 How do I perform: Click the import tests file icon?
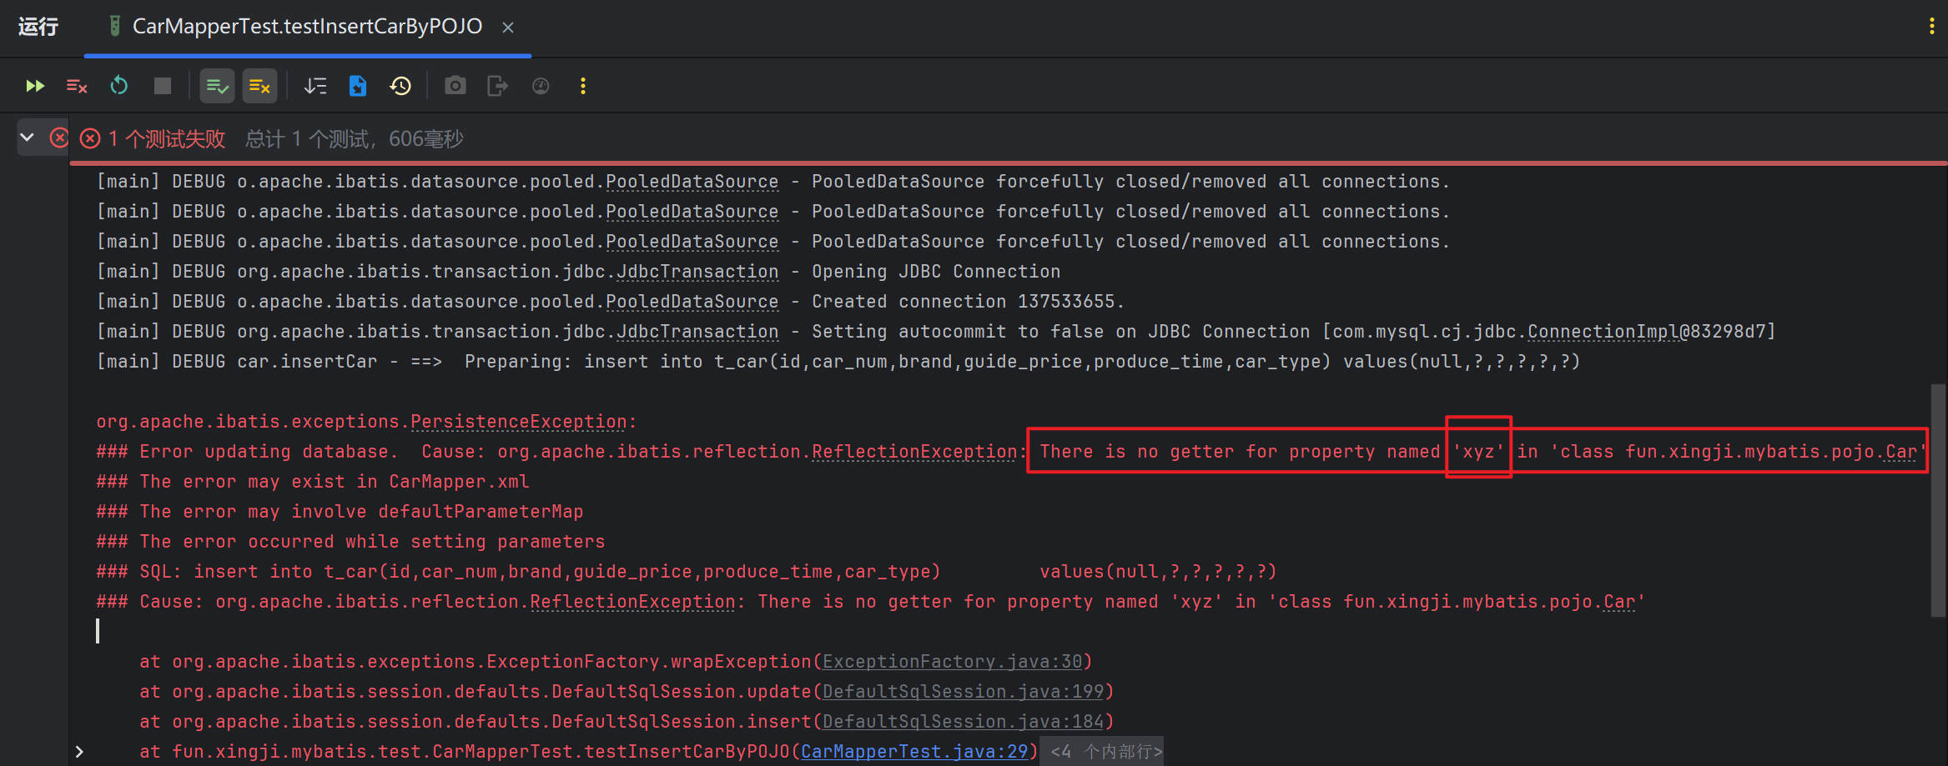pyautogui.click(x=358, y=86)
